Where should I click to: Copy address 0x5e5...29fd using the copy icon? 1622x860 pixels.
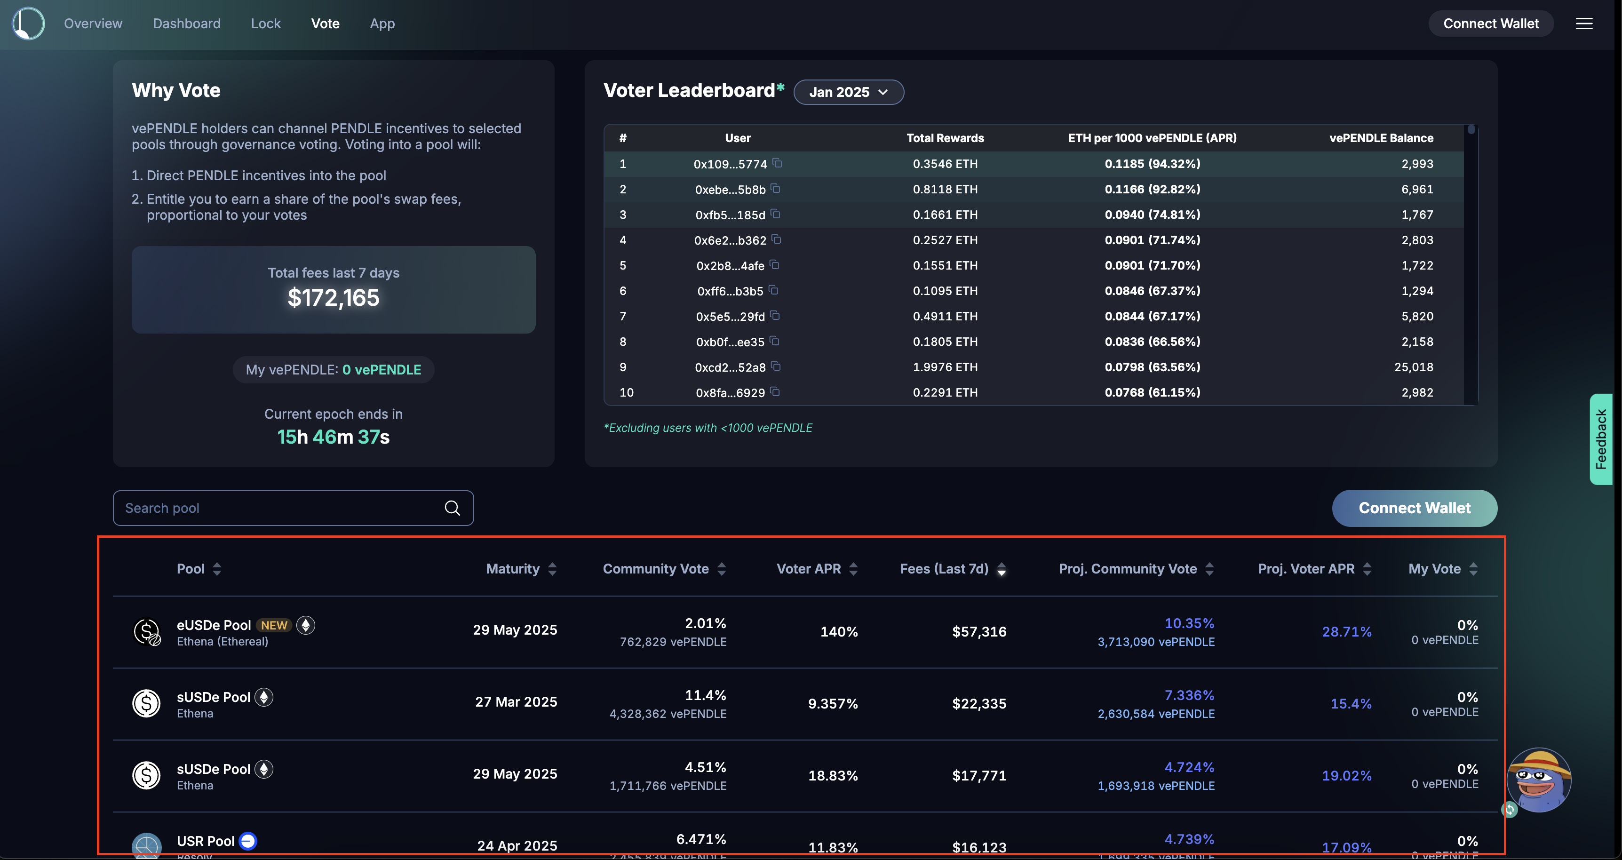(775, 315)
